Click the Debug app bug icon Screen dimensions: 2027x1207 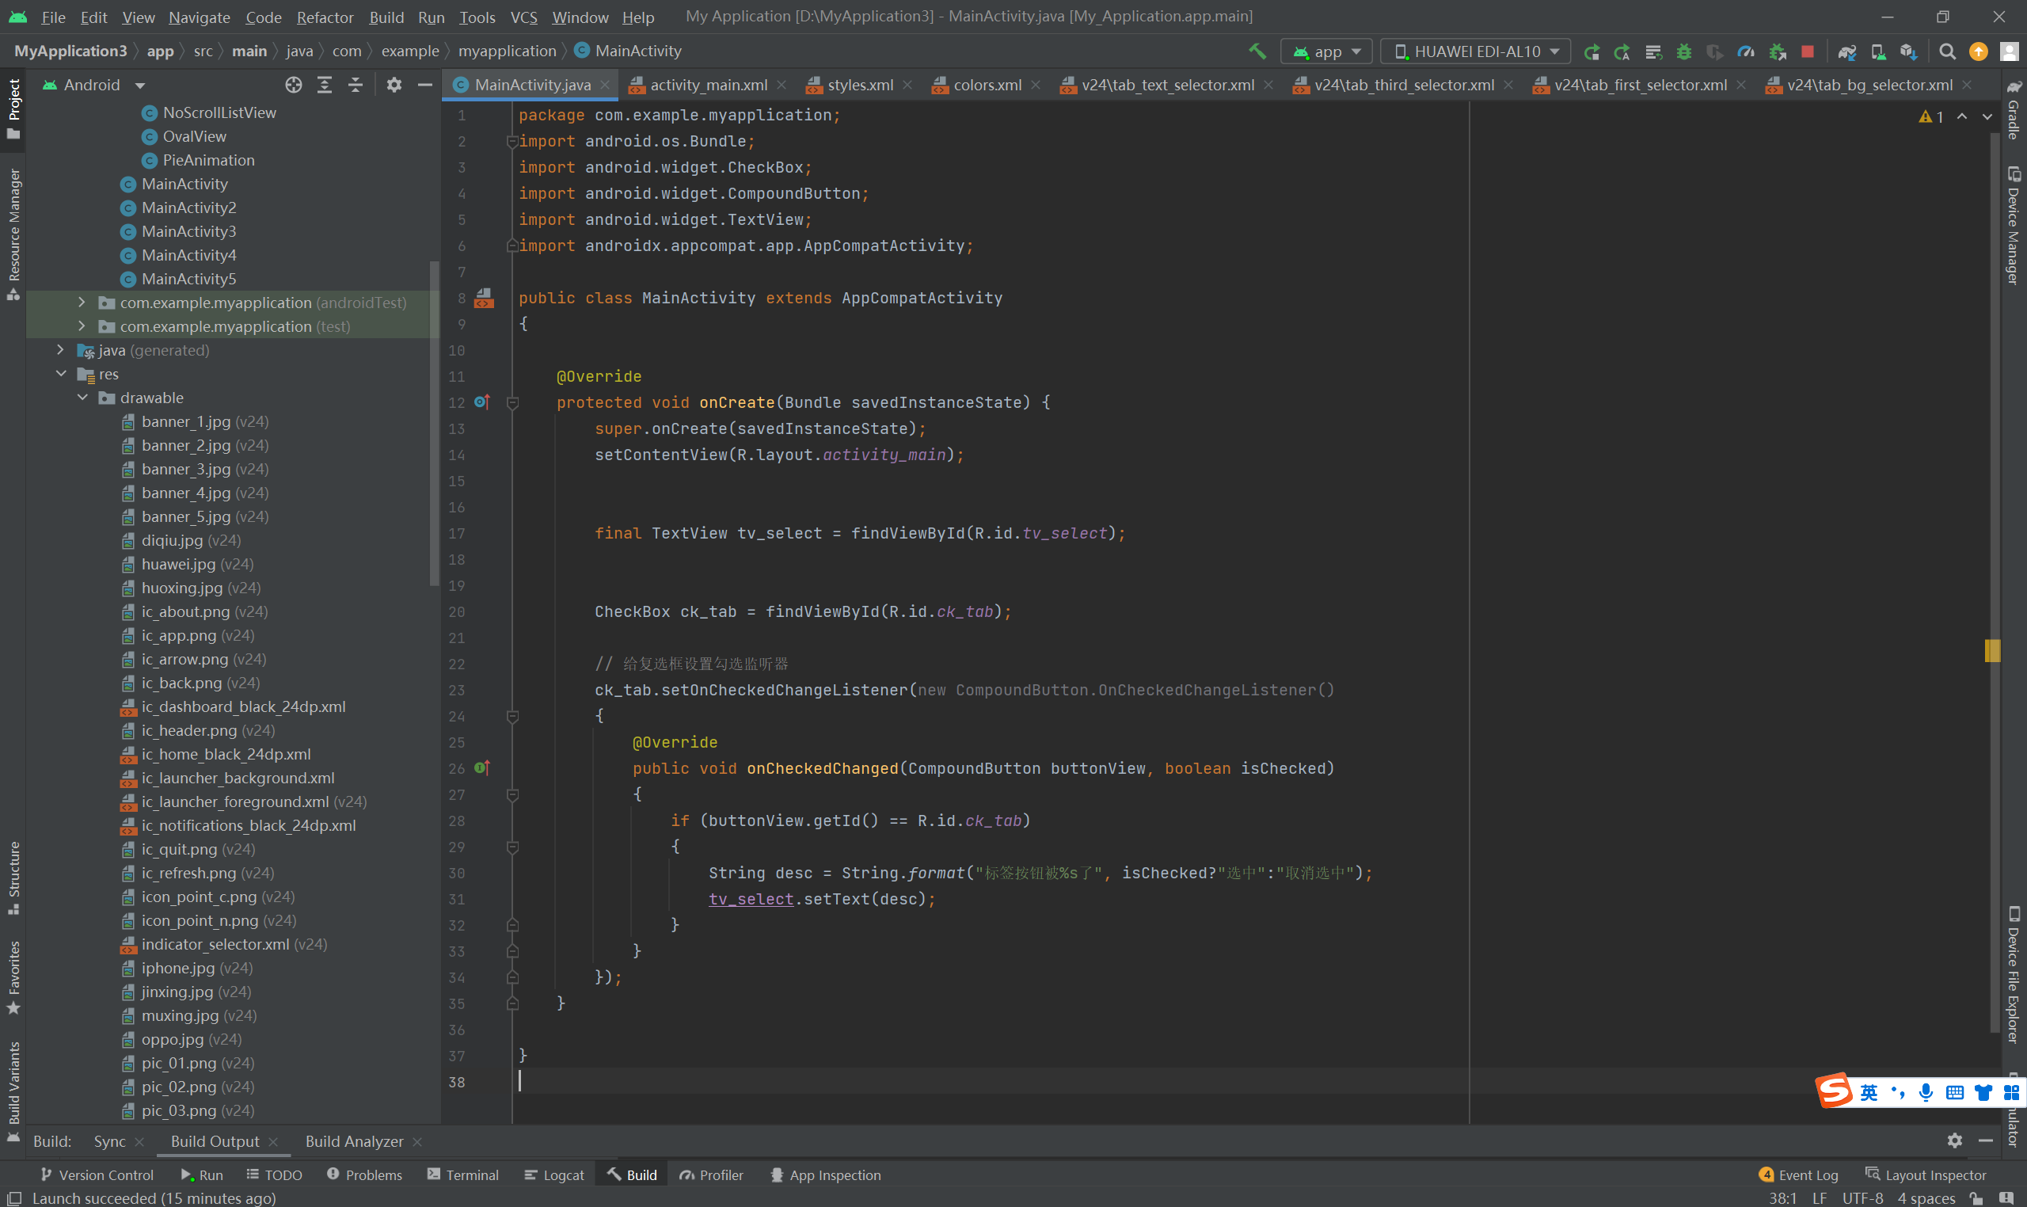pyautogui.click(x=1684, y=51)
